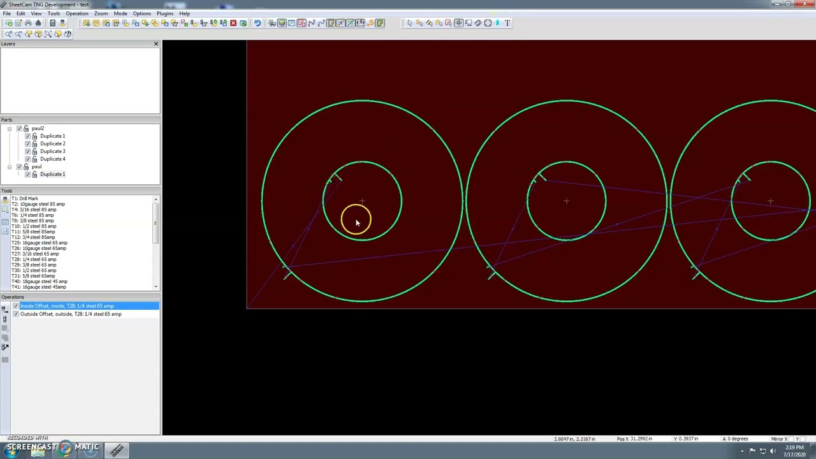Select tool T6: 1/4 steel 85 amp
This screenshot has width=816, height=459.
pos(33,215)
